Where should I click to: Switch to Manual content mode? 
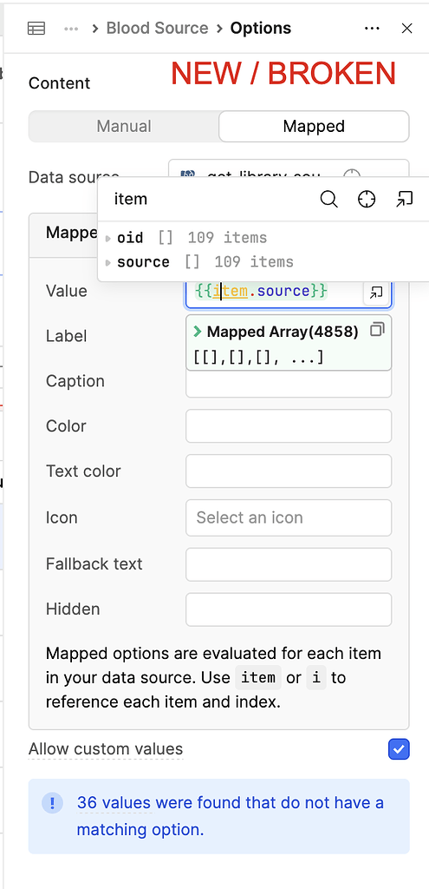(x=124, y=126)
